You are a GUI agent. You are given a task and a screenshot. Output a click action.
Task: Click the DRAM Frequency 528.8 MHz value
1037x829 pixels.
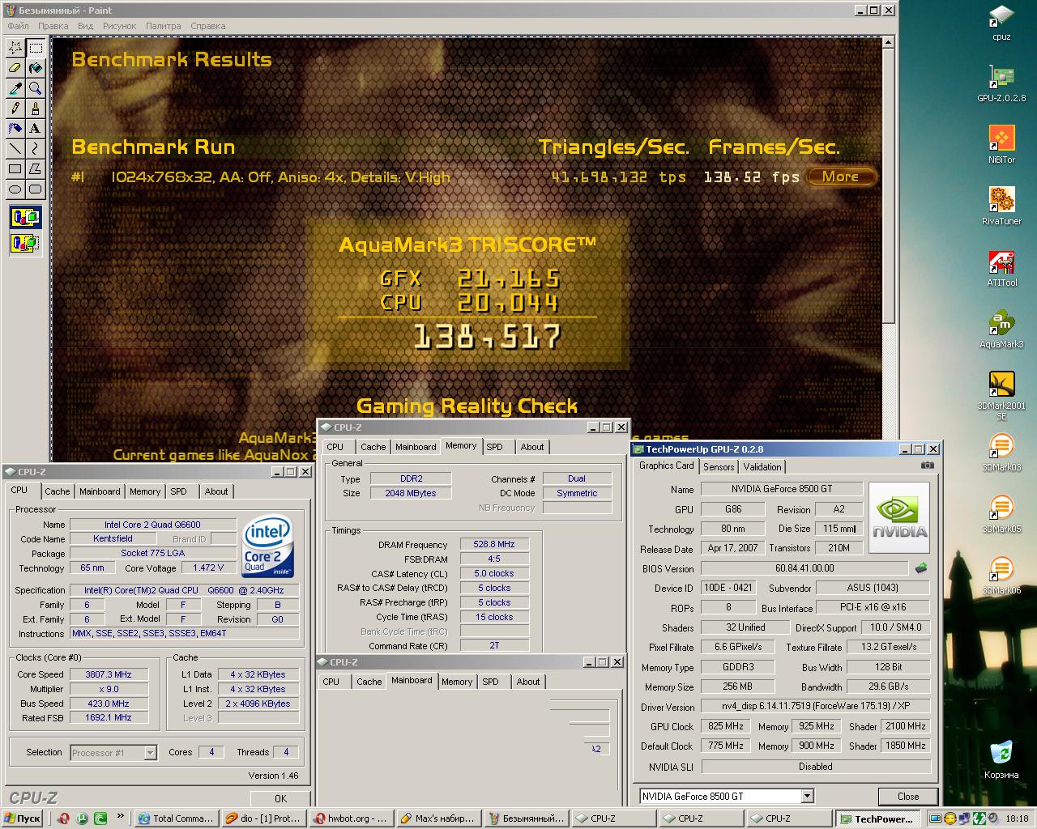pos(494,545)
